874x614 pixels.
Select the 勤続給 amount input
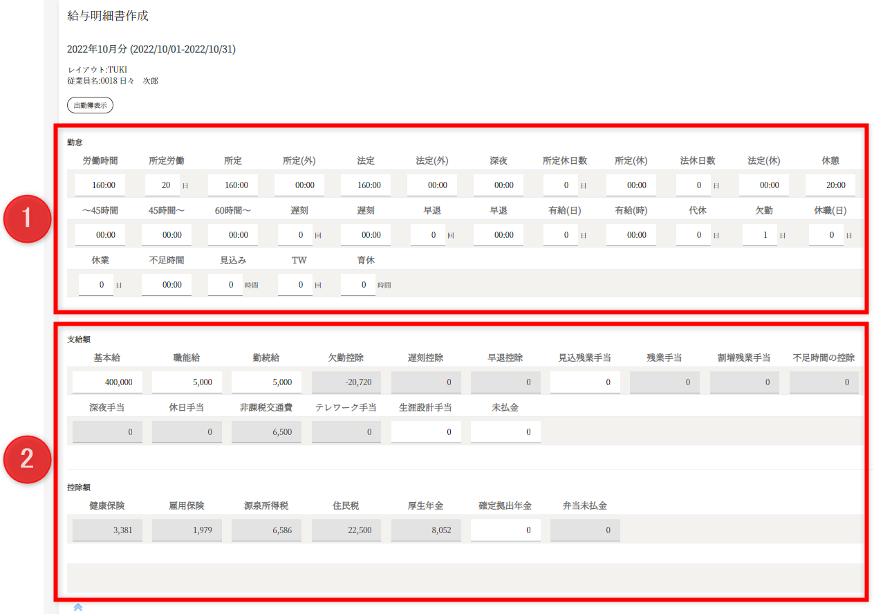coord(266,382)
